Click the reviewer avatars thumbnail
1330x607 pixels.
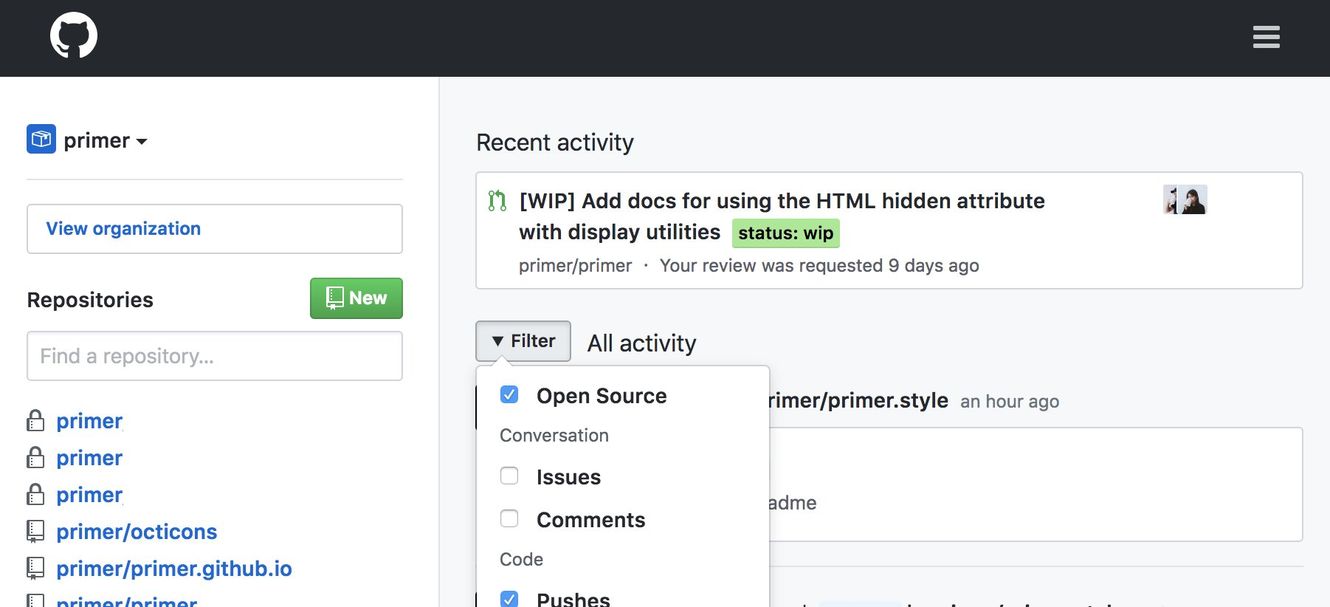[1185, 199]
